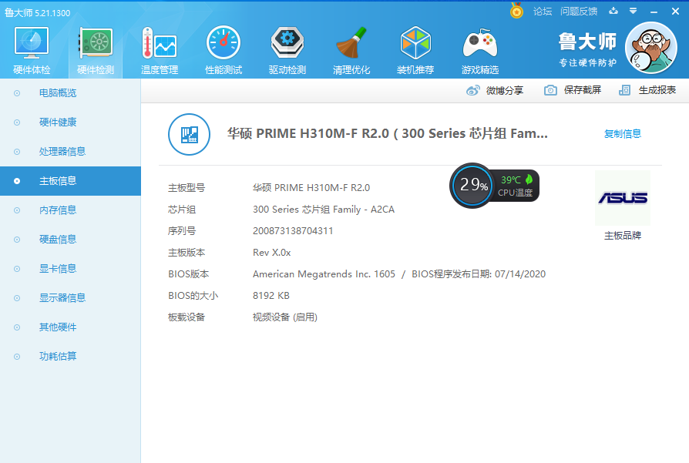This screenshot has height=463, width=689.
Task: Minimize the 鲁大师 window
Action: click(654, 12)
